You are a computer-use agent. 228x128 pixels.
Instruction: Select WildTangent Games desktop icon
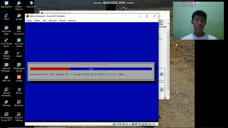(x=19, y=67)
